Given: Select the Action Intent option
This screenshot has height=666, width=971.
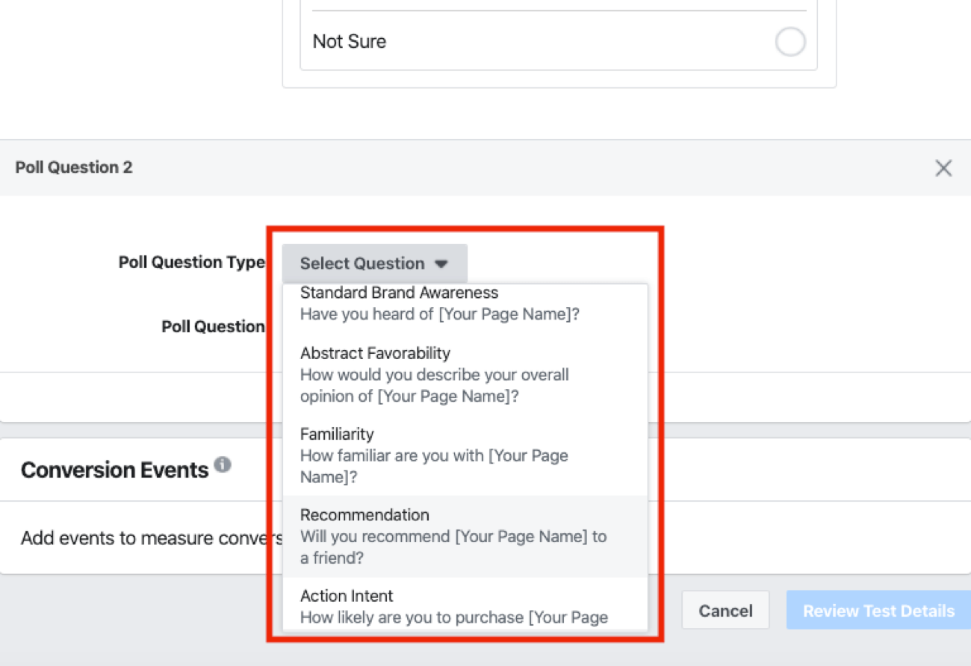Looking at the screenshot, I should (347, 596).
